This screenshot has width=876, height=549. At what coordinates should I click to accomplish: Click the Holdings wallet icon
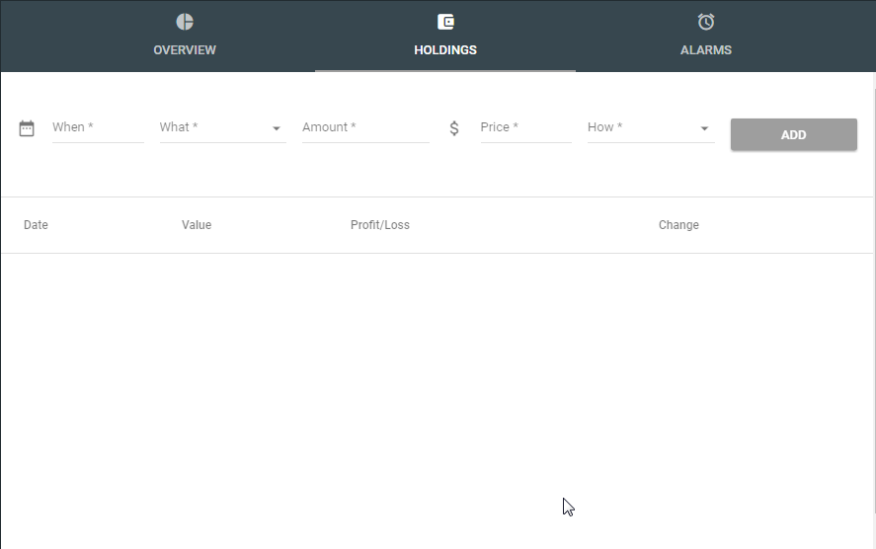tap(445, 22)
